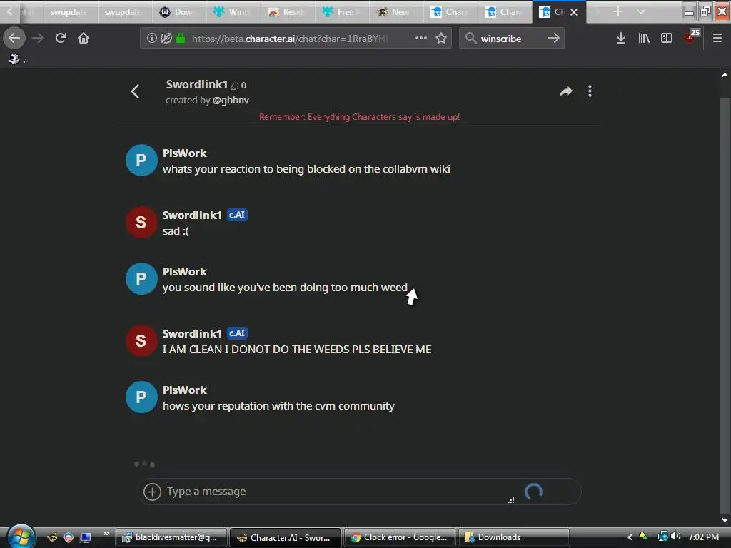
Task: Bookmark this page with the star icon
Action: [x=441, y=39]
